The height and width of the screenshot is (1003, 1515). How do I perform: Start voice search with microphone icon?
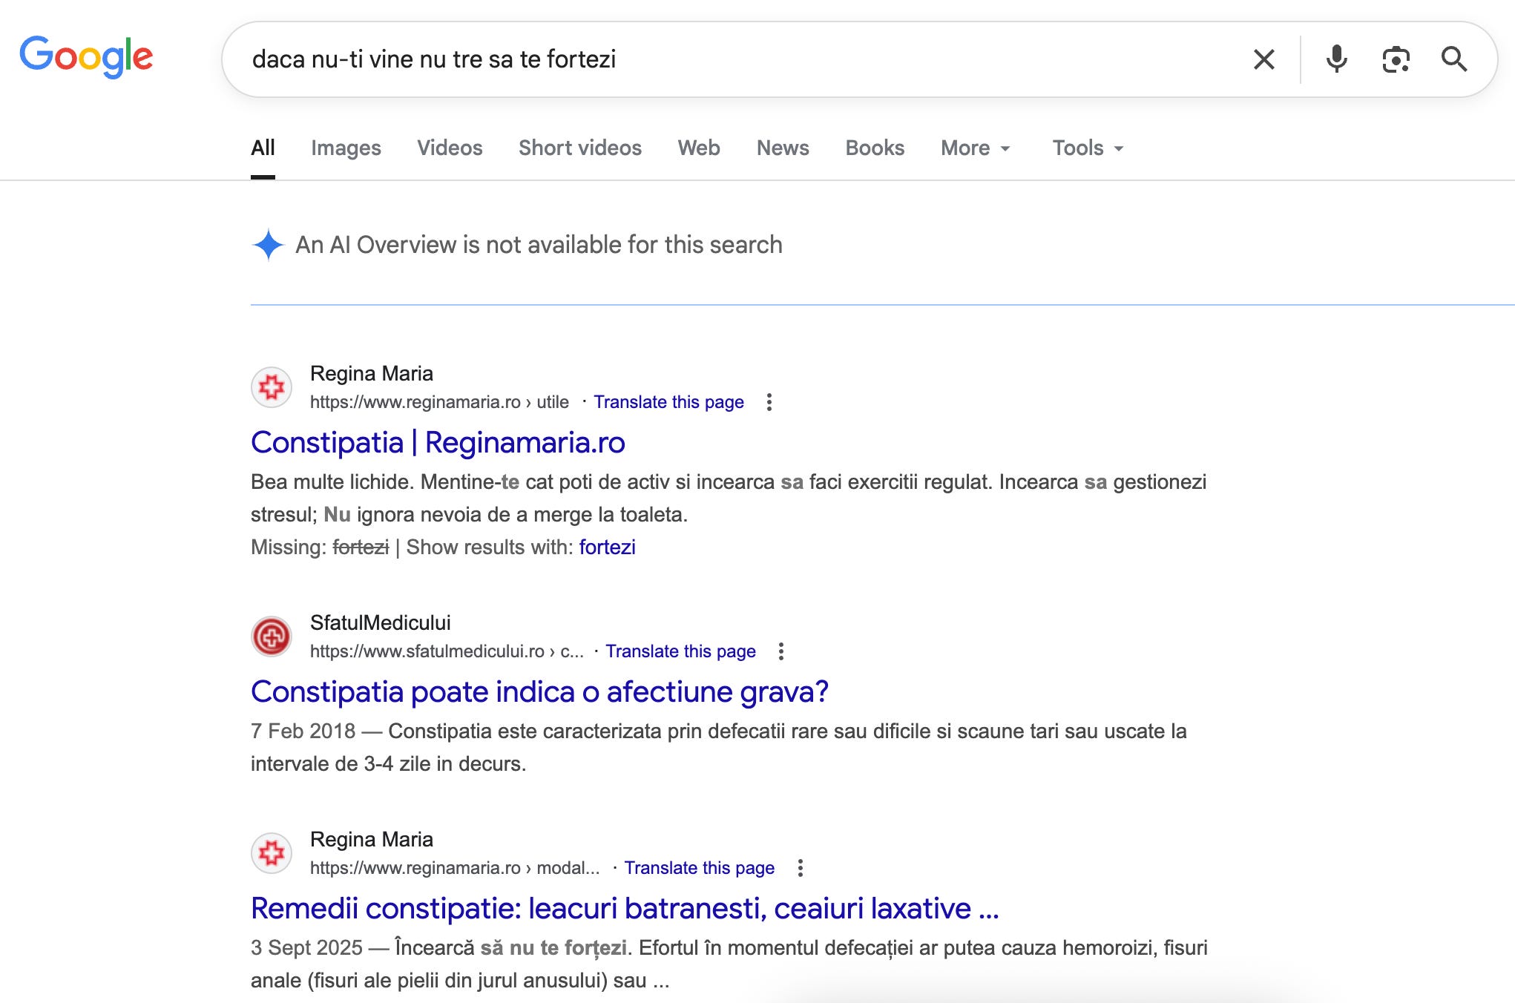(x=1336, y=59)
